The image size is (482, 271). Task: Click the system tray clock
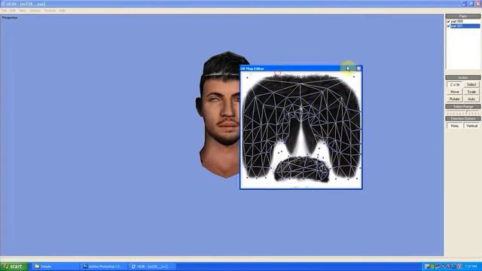pos(471,266)
